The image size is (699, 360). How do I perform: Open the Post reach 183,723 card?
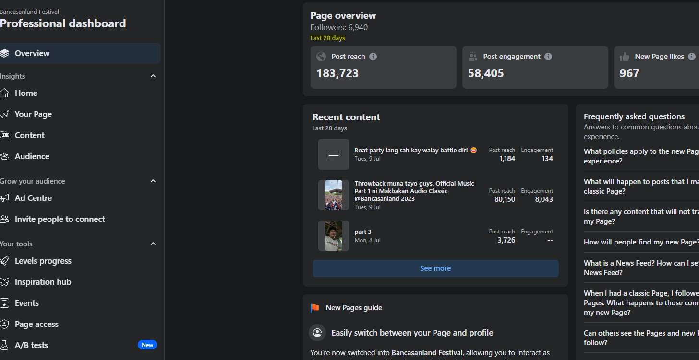pyautogui.click(x=384, y=67)
